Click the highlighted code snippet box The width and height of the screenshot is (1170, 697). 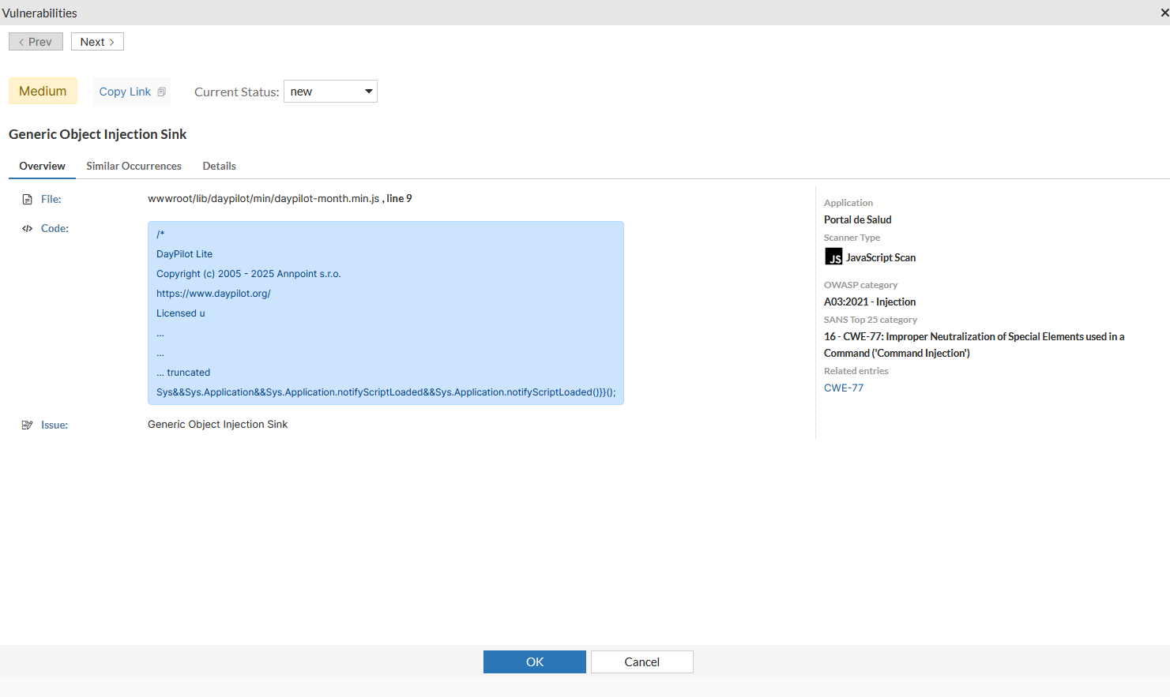[x=386, y=313]
